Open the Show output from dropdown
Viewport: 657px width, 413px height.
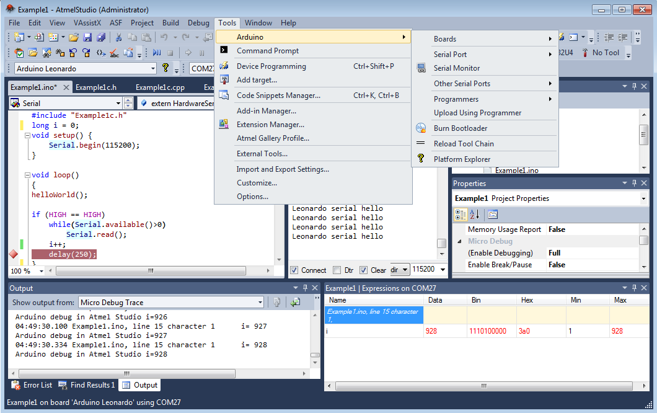(x=260, y=302)
